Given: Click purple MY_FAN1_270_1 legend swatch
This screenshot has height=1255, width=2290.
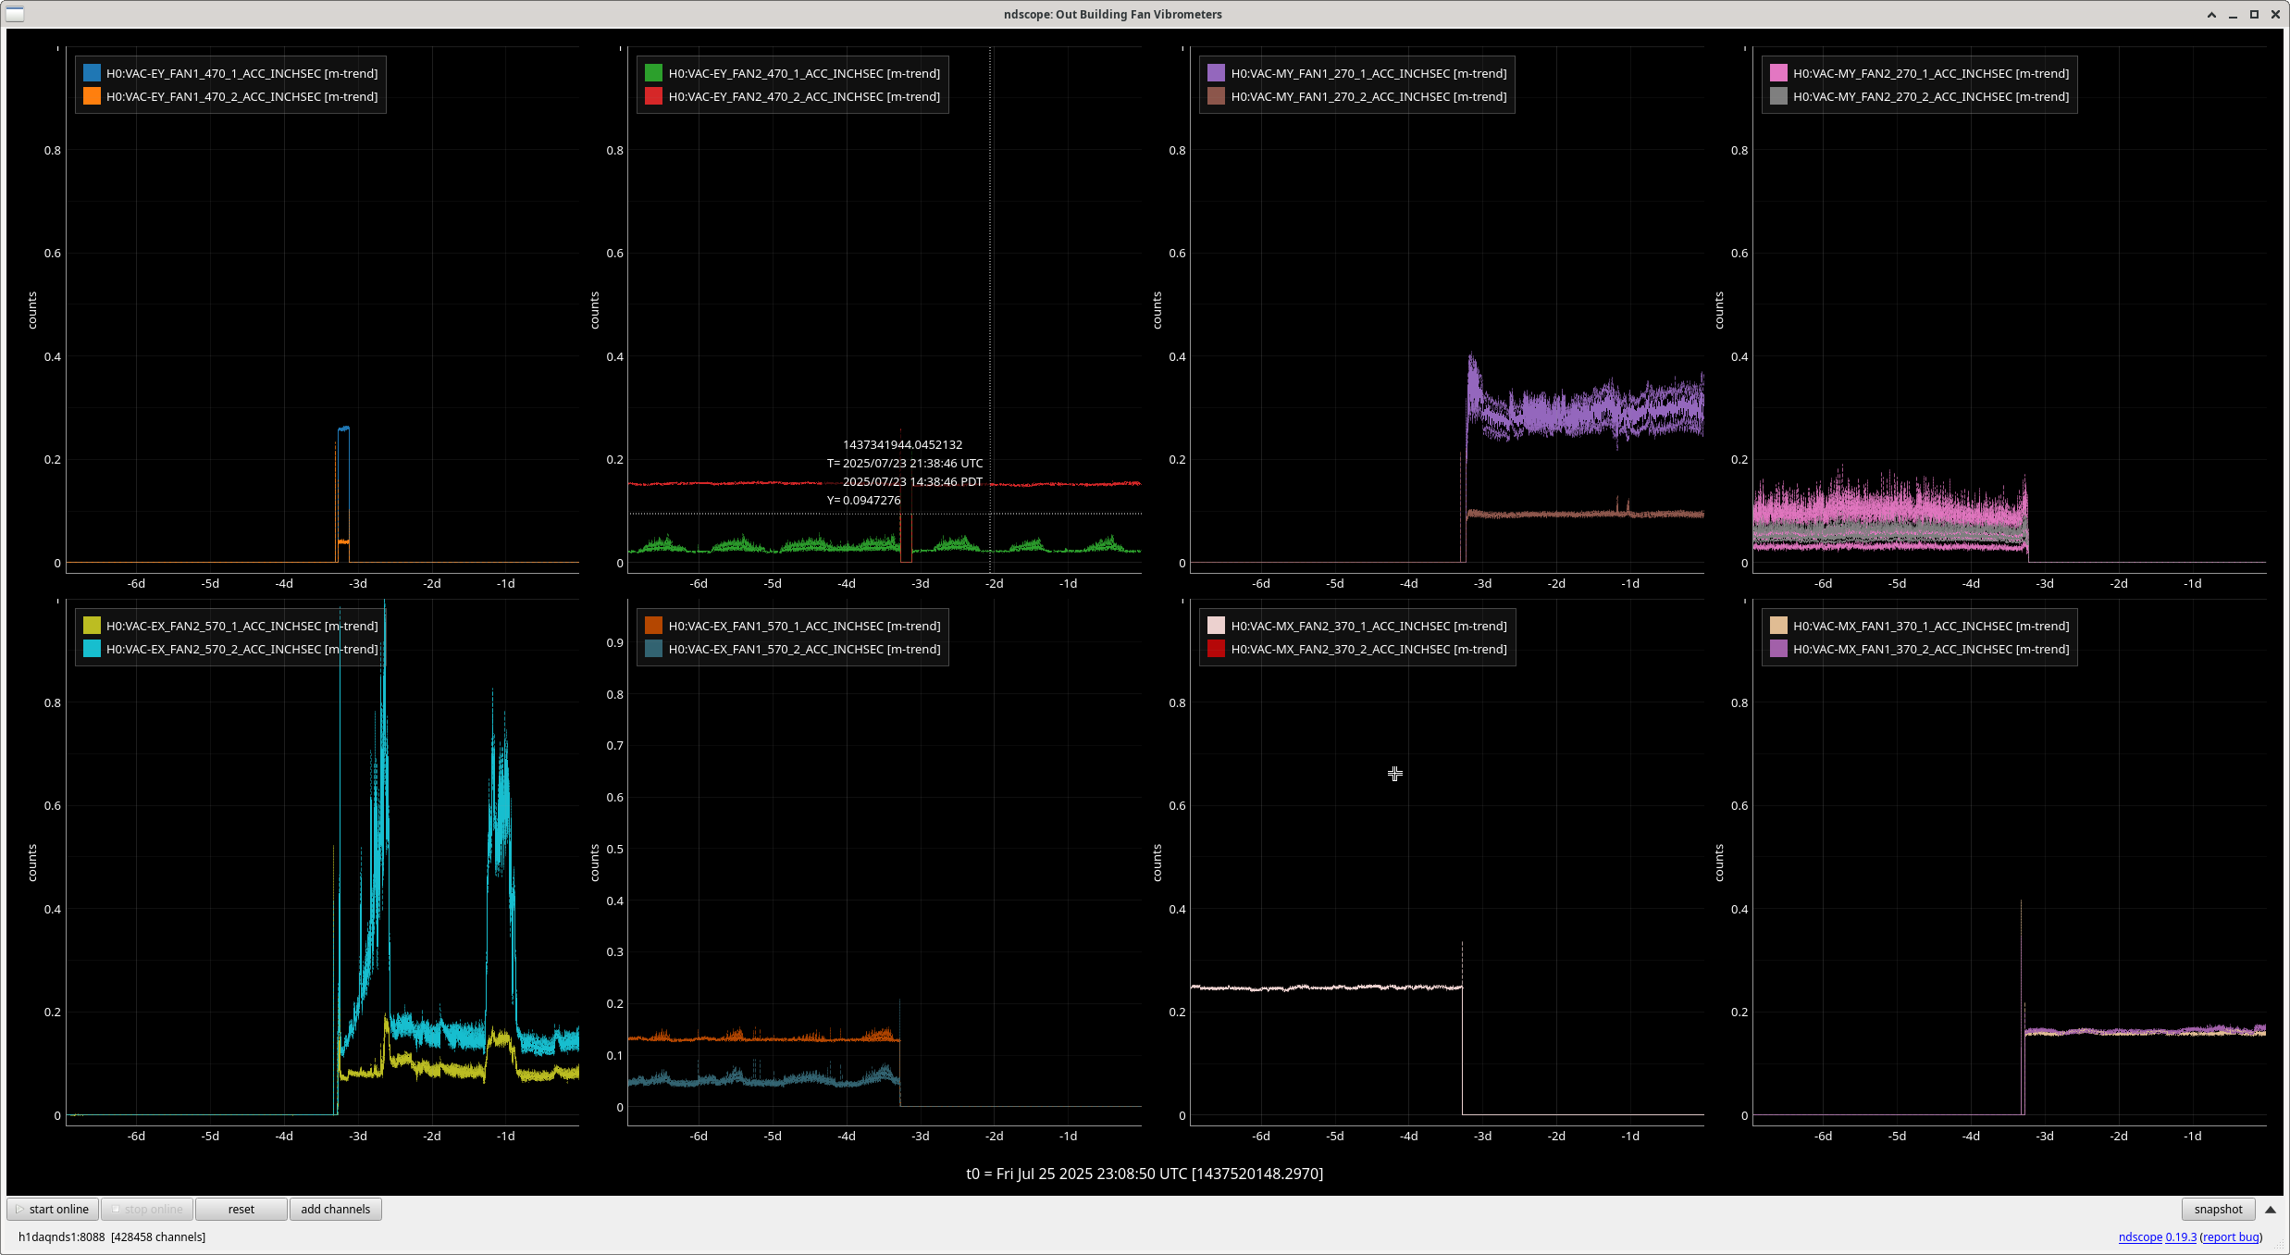Looking at the screenshot, I should [1216, 73].
